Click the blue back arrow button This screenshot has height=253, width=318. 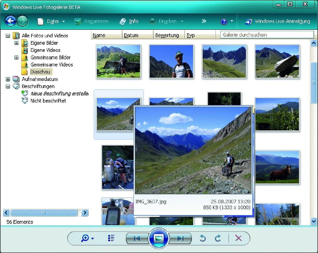click(x=11, y=21)
